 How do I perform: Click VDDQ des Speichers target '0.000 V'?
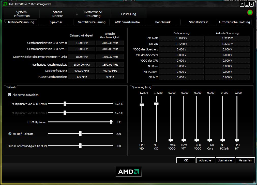(182, 49)
